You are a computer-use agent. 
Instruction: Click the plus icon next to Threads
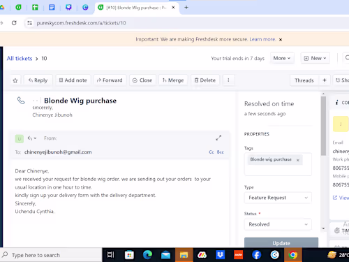[325, 80]
